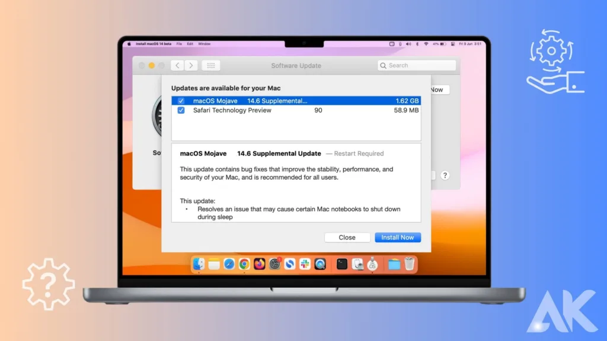607x341 pixels.
Task: Open the Simplenote dock icon
Action: [x=290, y=264]
